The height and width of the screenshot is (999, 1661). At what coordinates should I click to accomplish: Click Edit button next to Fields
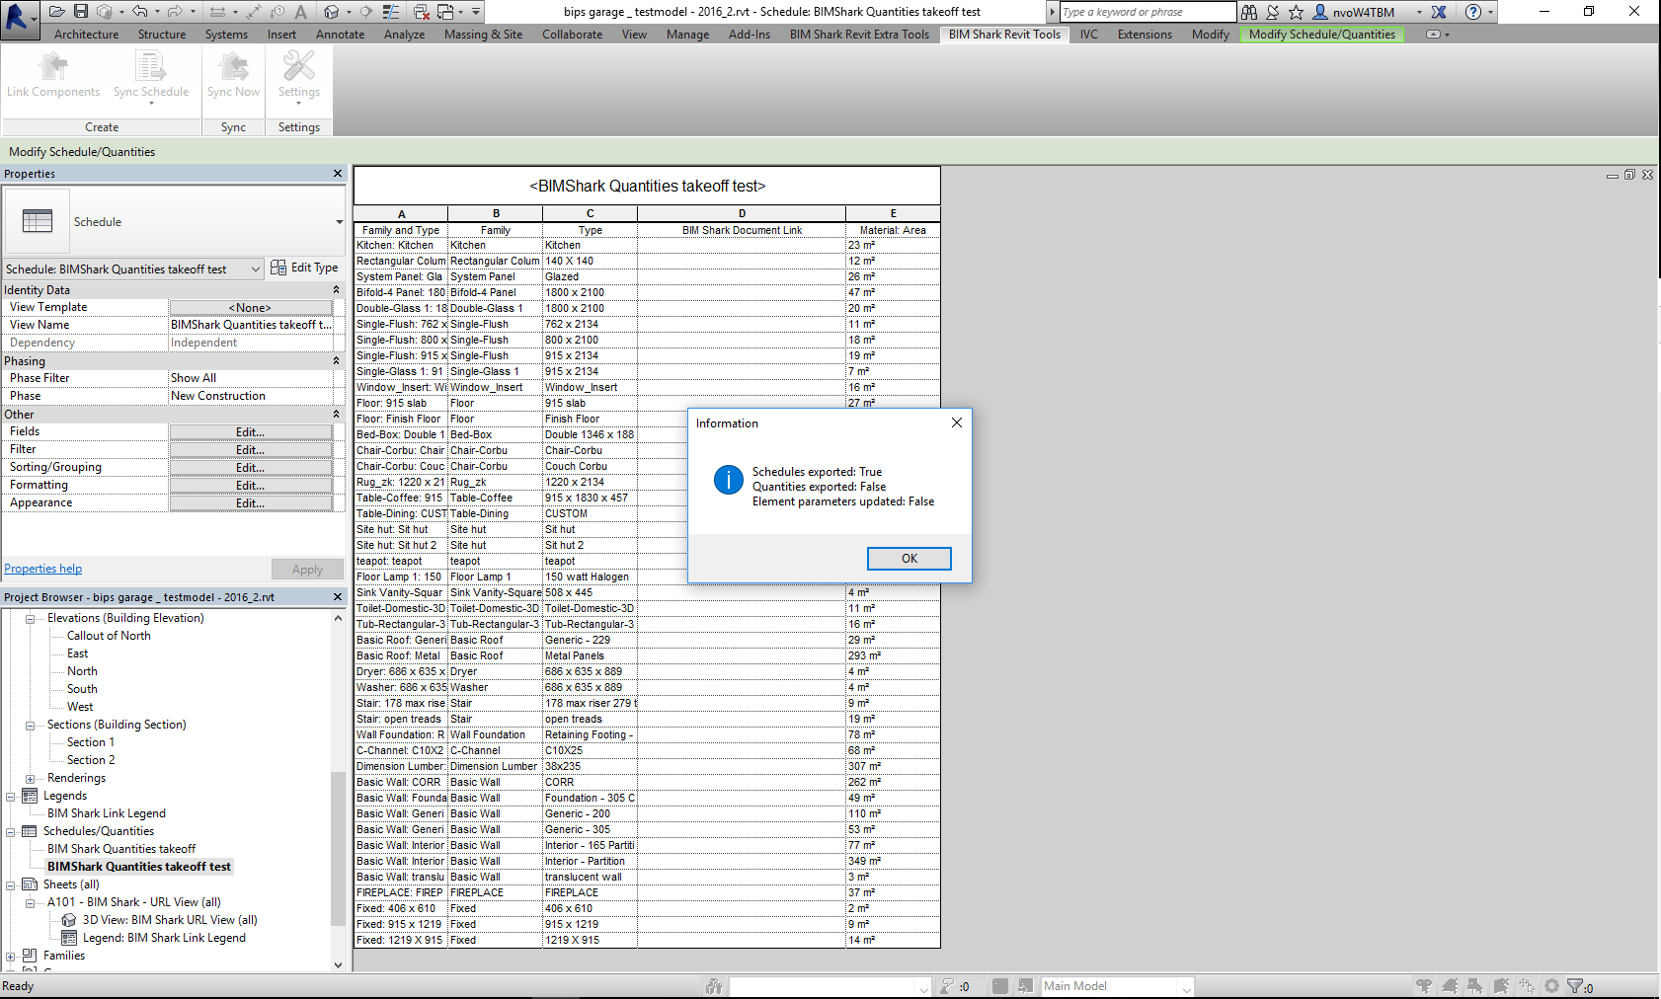click(251, 430)
